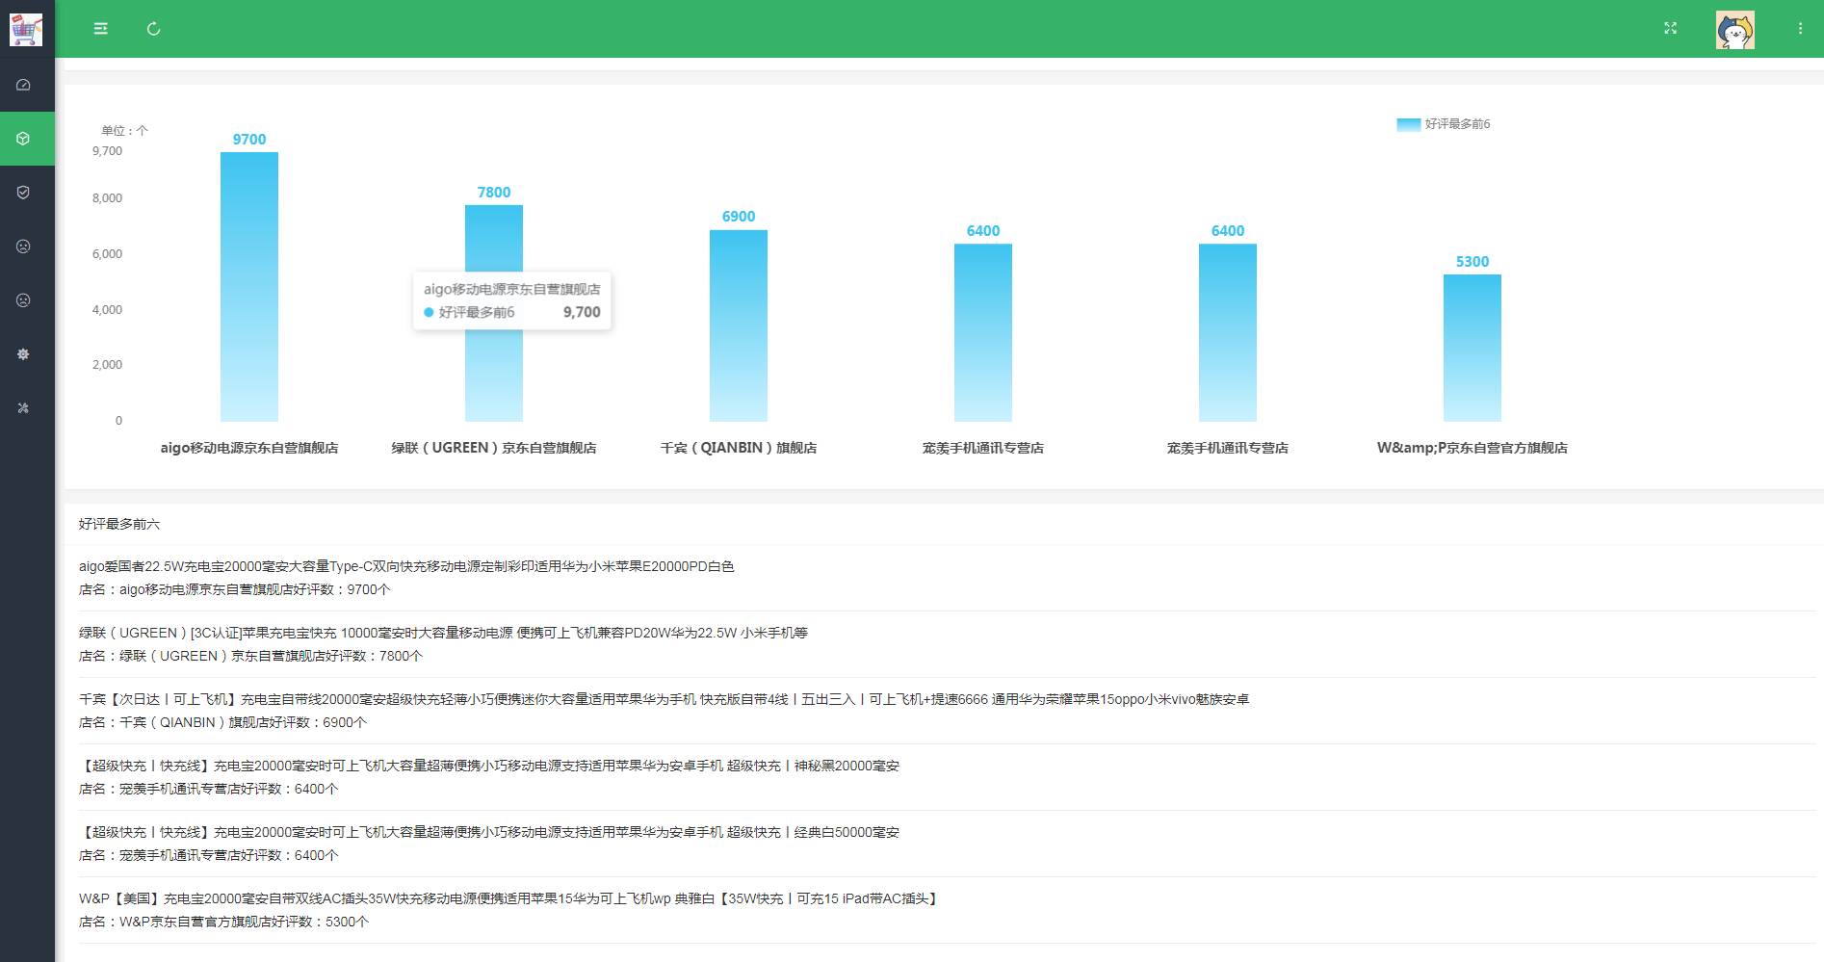Toggle the sidebar collapse menu icon

[x=100, y=29]
